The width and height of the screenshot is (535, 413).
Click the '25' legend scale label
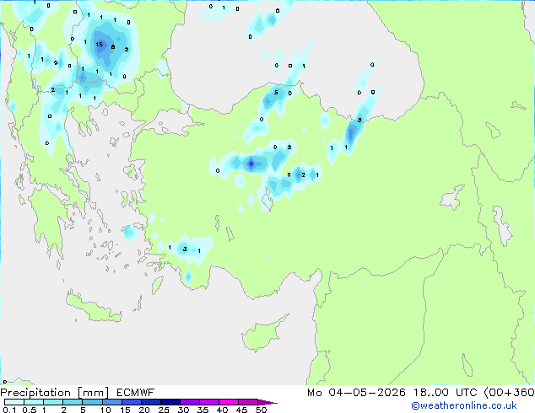(164, 410)
